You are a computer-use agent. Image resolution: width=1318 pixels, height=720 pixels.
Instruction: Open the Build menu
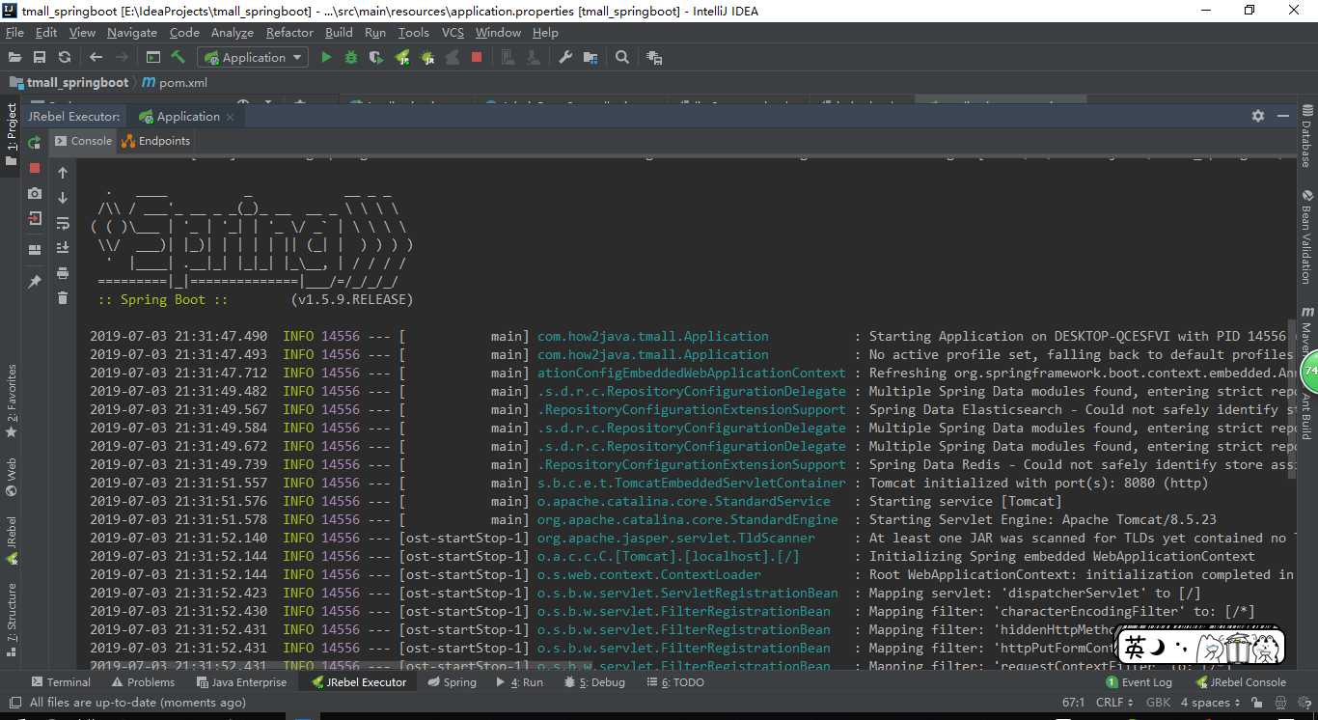point(339,32)
